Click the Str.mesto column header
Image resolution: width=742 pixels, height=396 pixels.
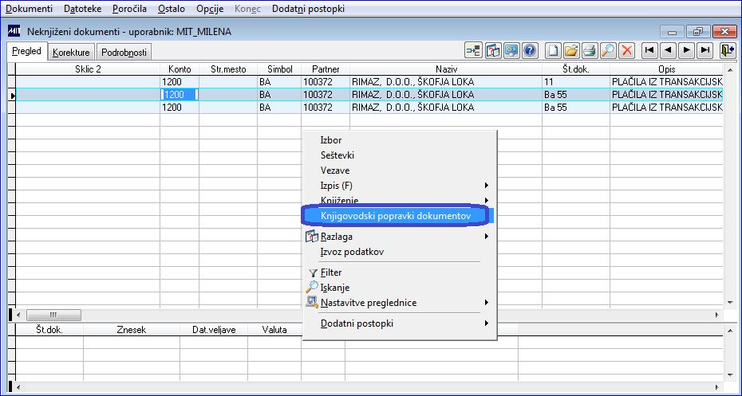228,69
